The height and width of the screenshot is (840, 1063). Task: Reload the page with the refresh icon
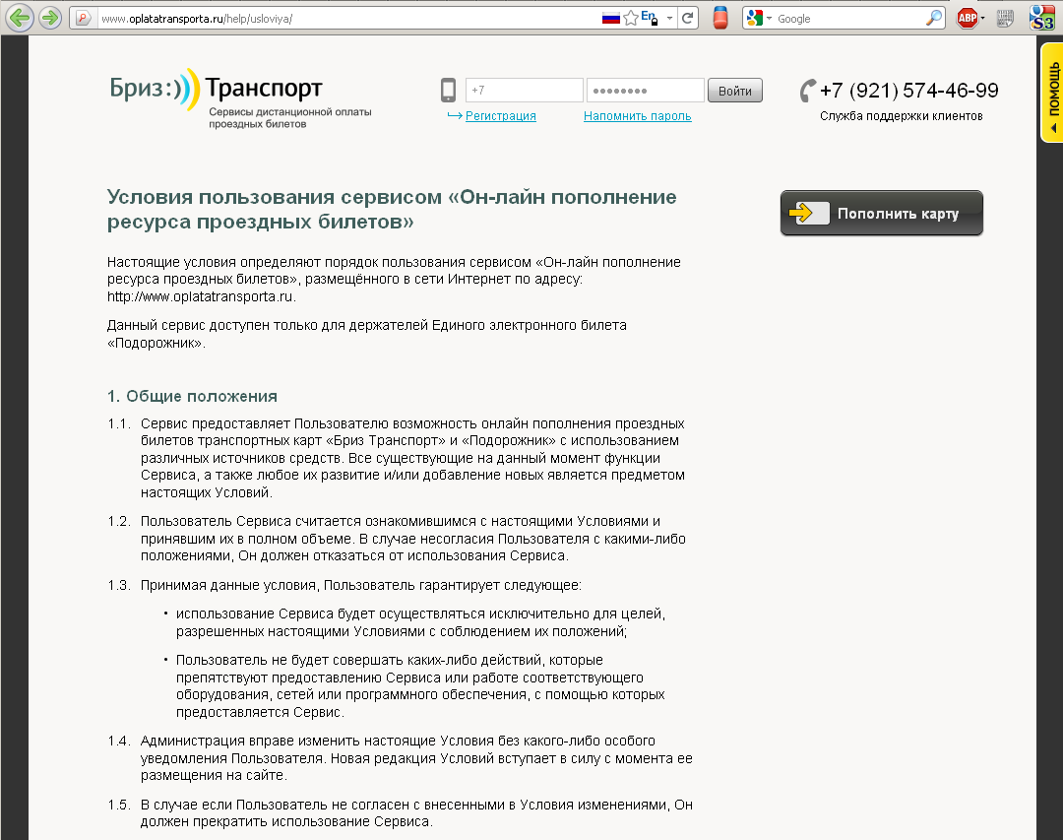coord(689,18)
